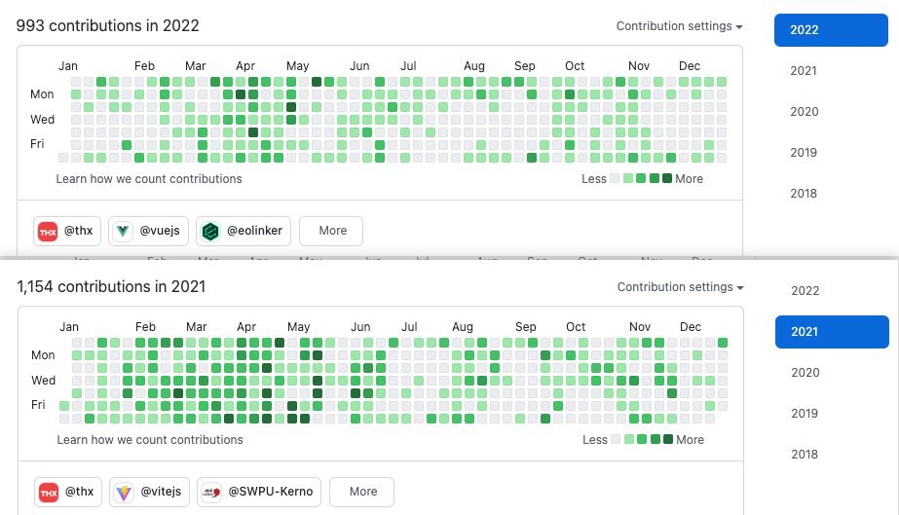Open 'Learn how we count contributions' link in 2022 panel
899x515 pixels.
pyautogui.click(x=149, y=179)
